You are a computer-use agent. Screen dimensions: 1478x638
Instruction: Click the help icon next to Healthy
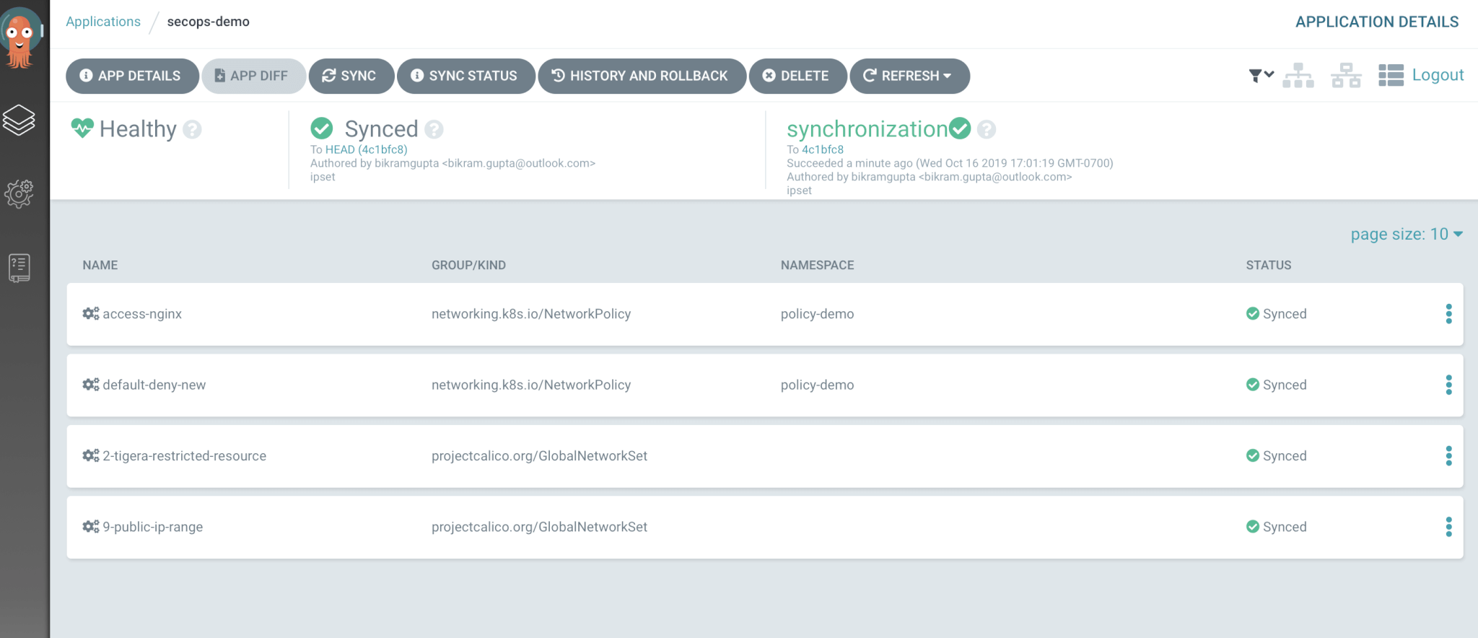192,129
